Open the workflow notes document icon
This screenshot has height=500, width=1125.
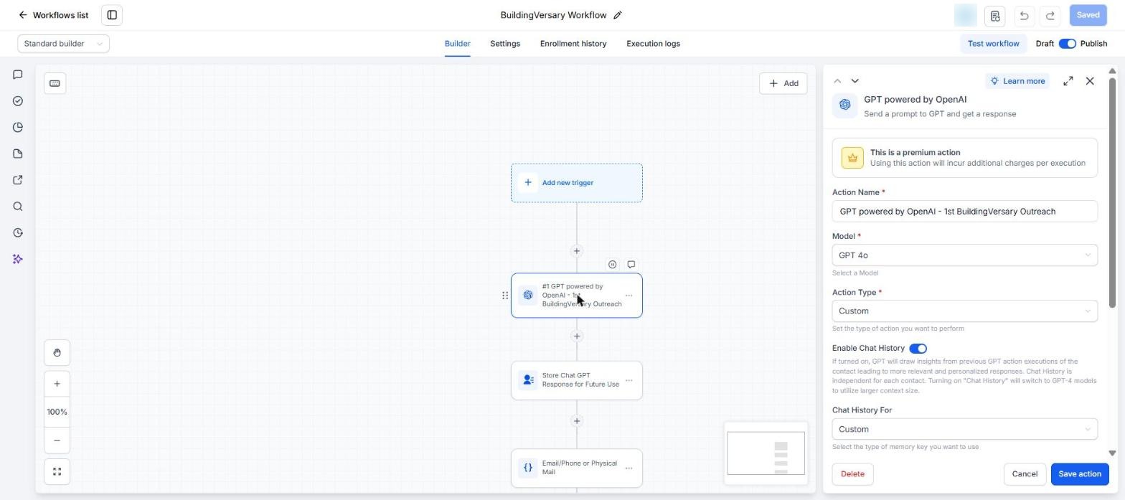[994, 15]
